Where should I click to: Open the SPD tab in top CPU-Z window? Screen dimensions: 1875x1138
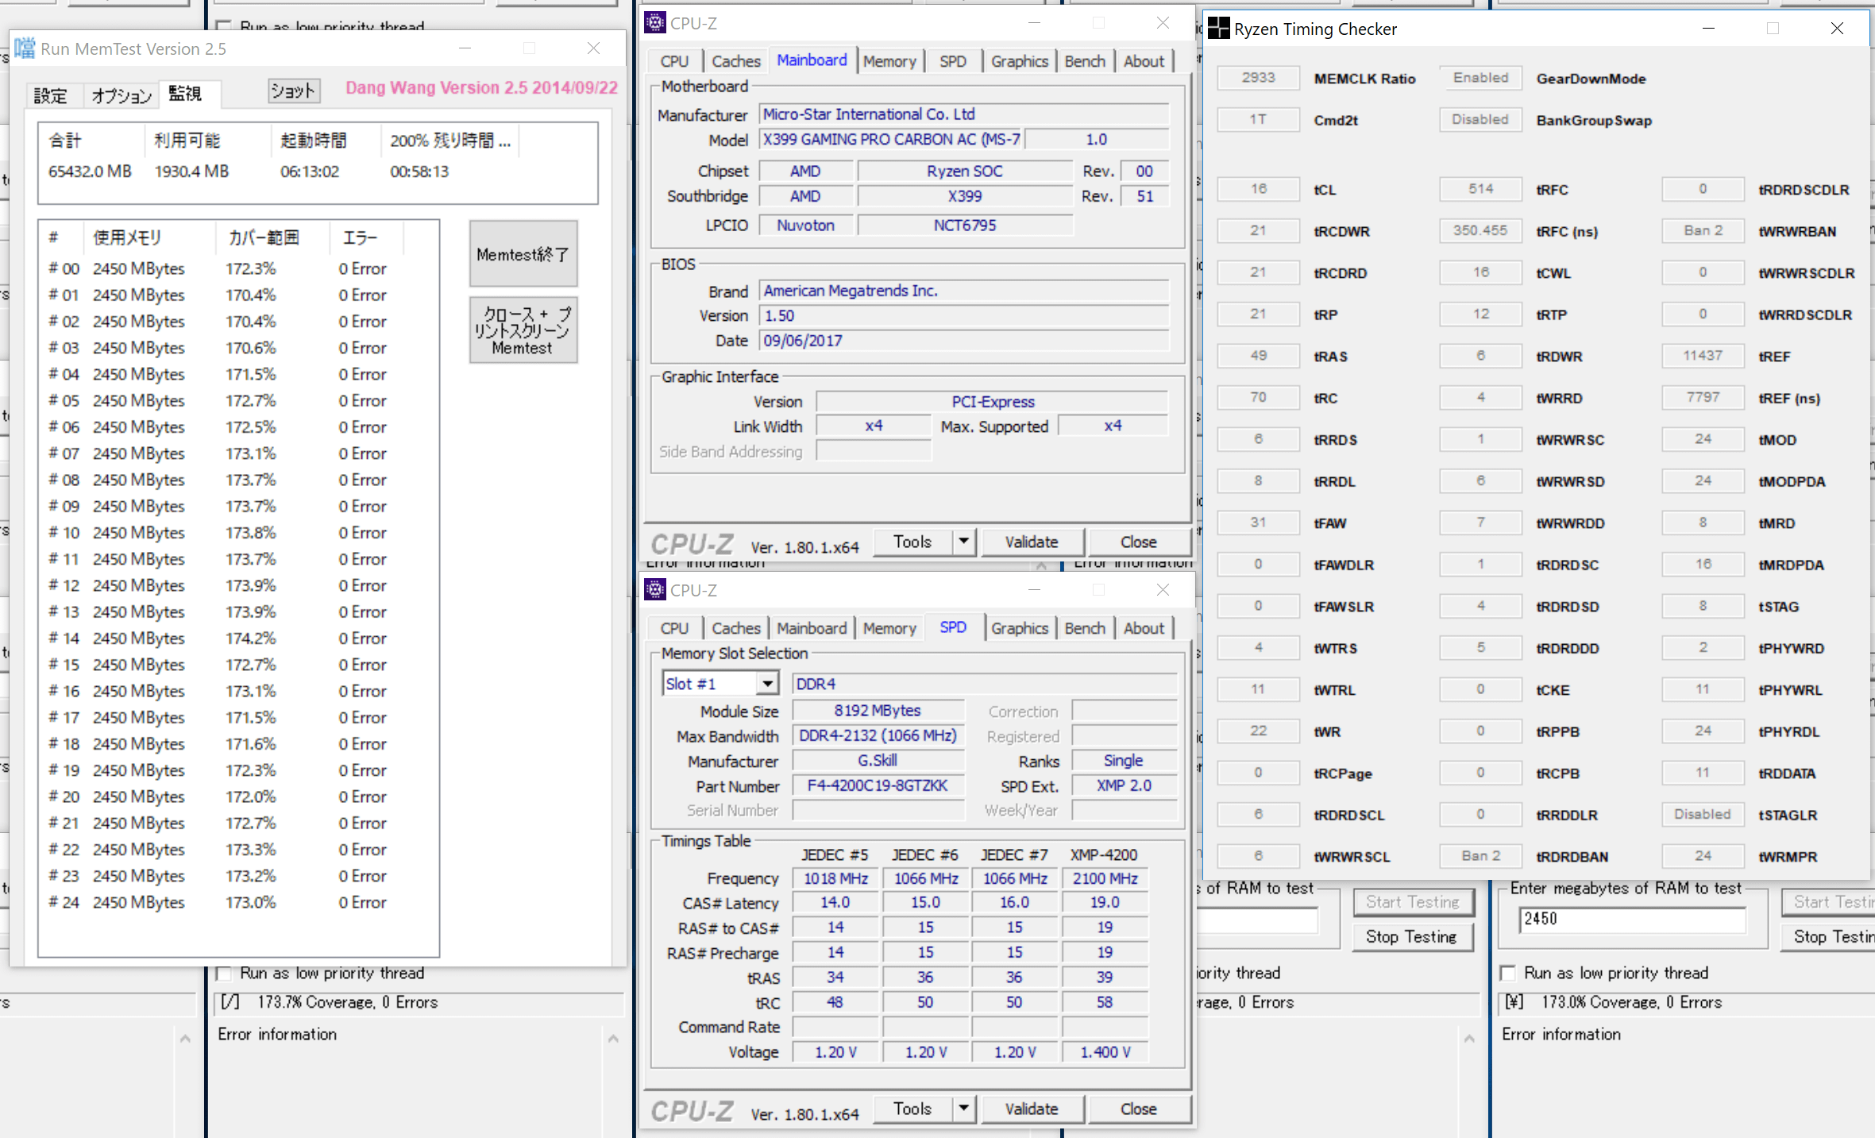click(x=953, y=61)
